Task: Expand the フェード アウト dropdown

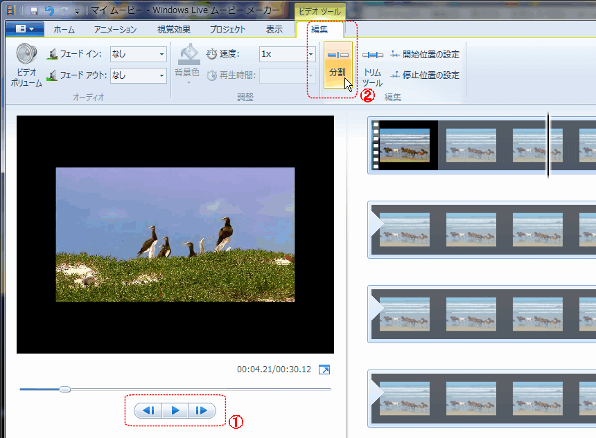Action: (x=161, y=75)
